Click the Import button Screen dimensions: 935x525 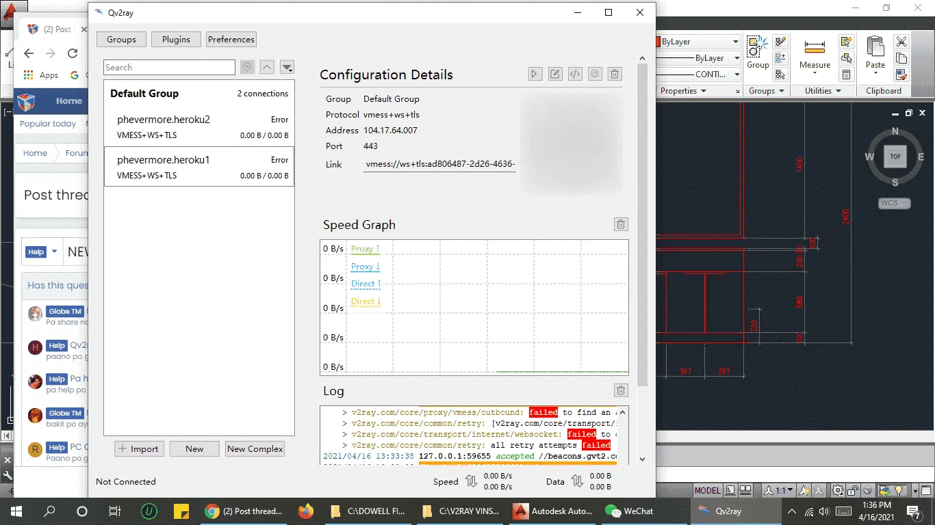tap(139, 449)
